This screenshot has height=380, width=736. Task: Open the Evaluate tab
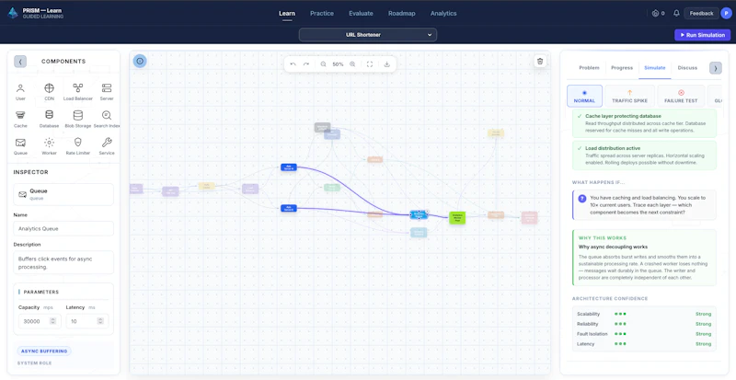361,13
